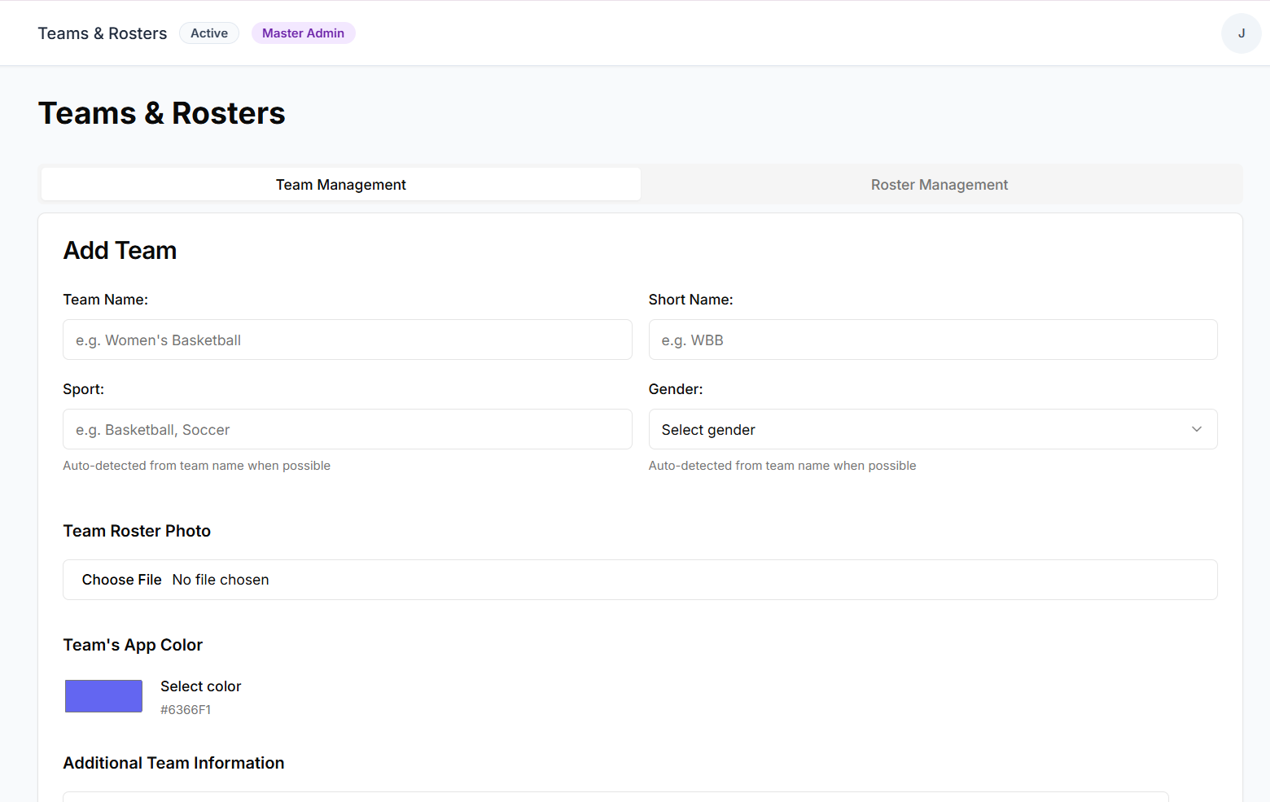This screenshot has width=1270, height=802.
Task: Click the Team Name label
Action: click(106, 300)
